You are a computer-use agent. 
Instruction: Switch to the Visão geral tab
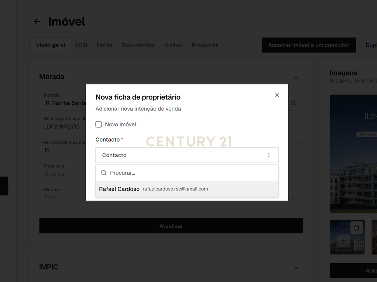point(50,45)
